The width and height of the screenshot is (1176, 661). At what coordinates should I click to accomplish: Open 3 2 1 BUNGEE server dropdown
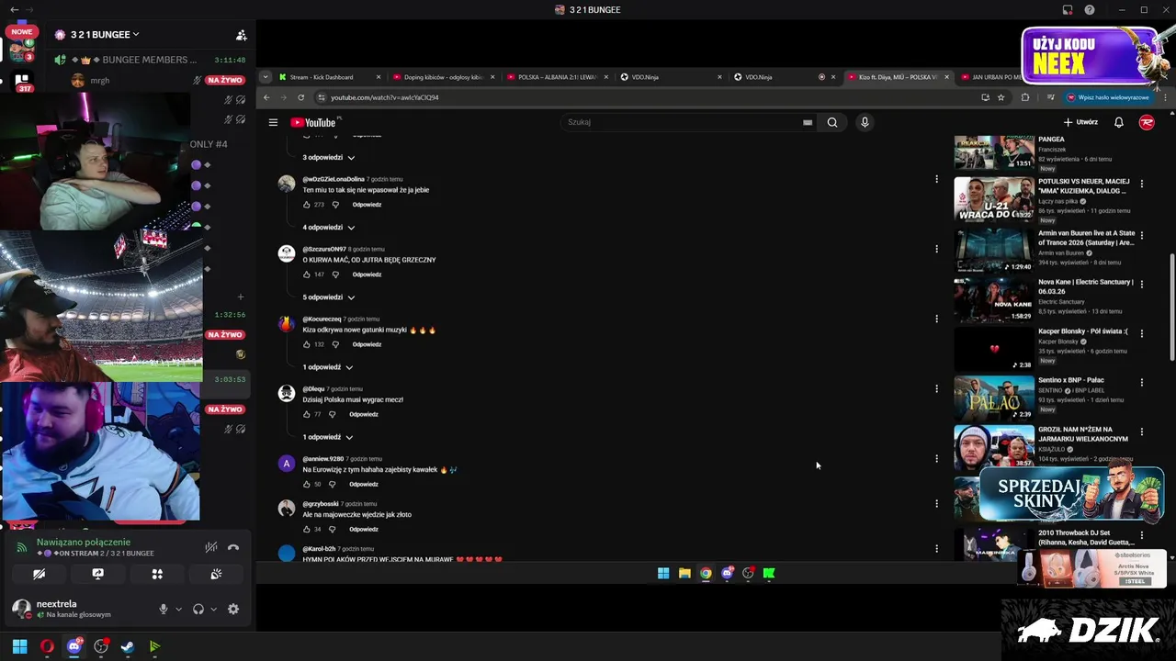(97, 35)
